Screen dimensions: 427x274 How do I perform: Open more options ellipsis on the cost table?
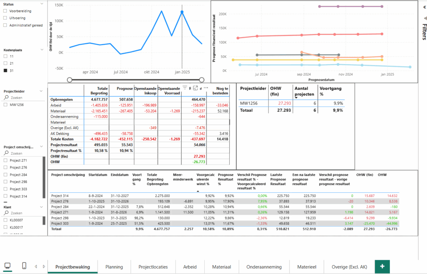pos(206,88)
